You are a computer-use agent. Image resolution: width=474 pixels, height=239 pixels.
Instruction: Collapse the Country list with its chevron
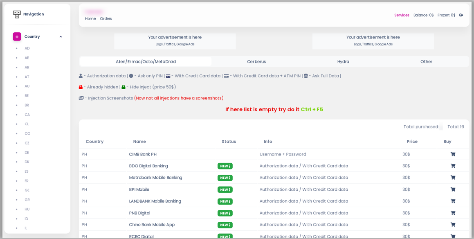tap(61, 37)
